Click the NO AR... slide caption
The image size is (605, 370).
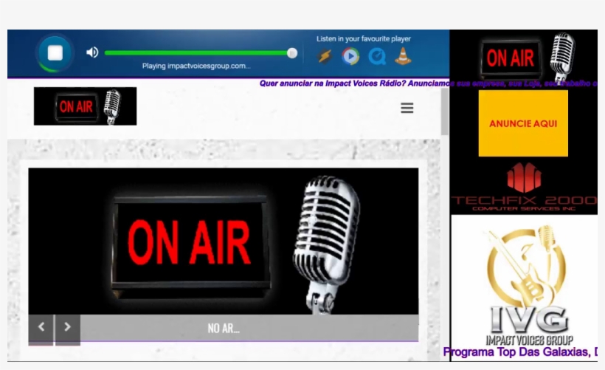(224, 329)
